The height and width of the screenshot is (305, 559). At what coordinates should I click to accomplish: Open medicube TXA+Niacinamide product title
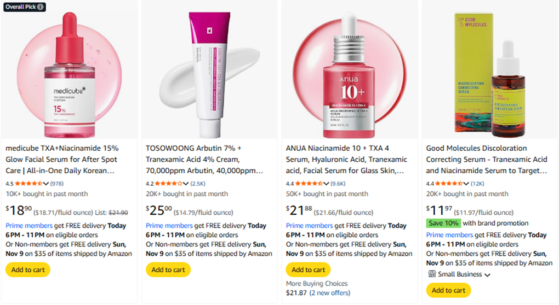tap(62, 159)
